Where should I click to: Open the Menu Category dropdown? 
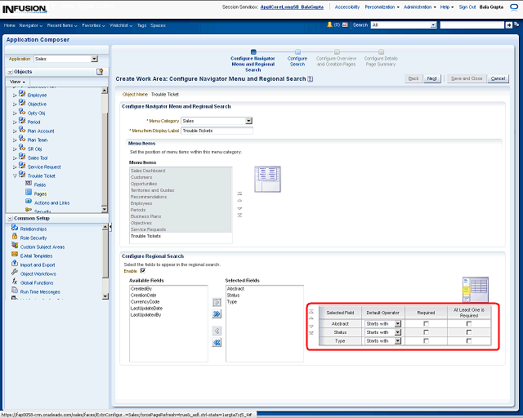click(248, 121)
